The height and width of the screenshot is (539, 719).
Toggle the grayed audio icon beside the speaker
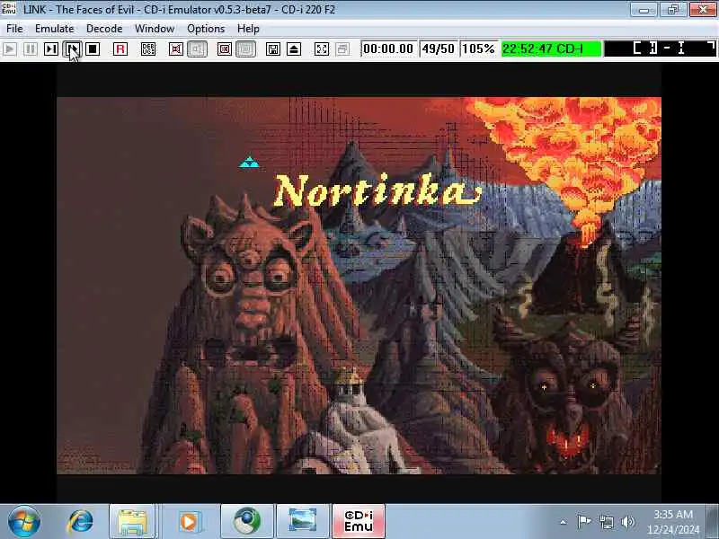197,49
